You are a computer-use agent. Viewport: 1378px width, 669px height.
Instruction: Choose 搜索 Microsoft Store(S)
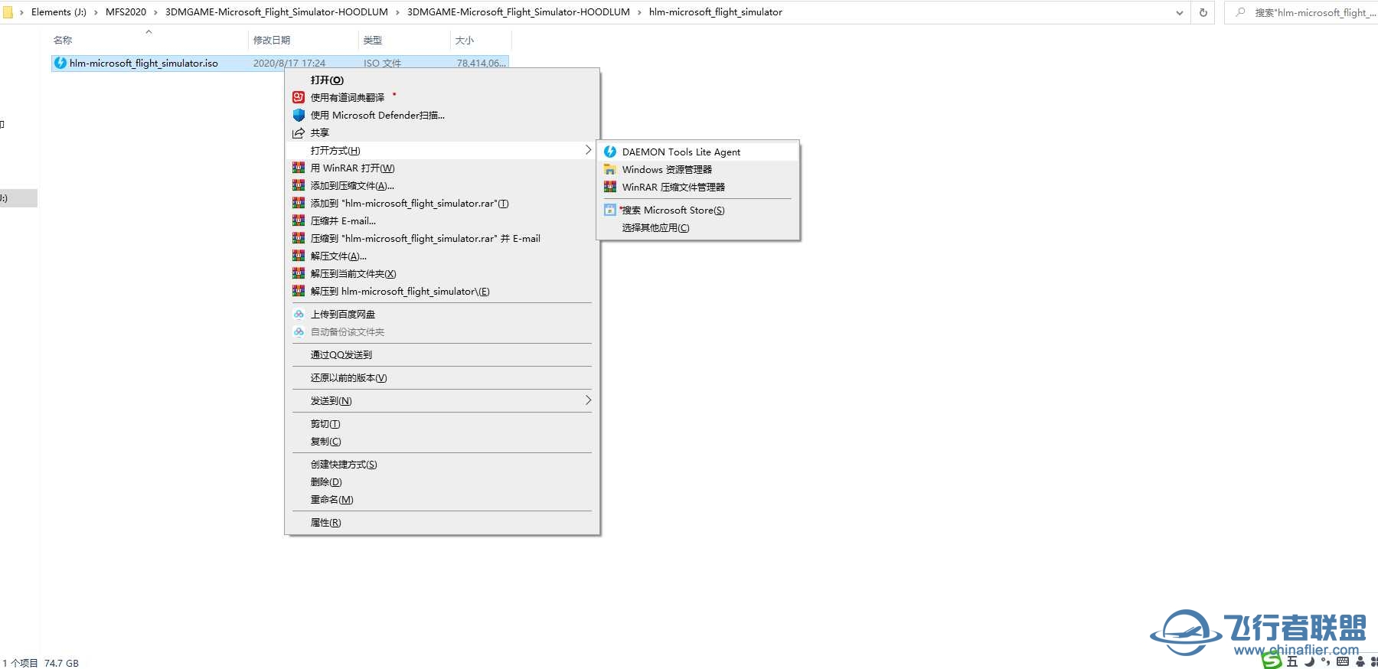(697, 210)
